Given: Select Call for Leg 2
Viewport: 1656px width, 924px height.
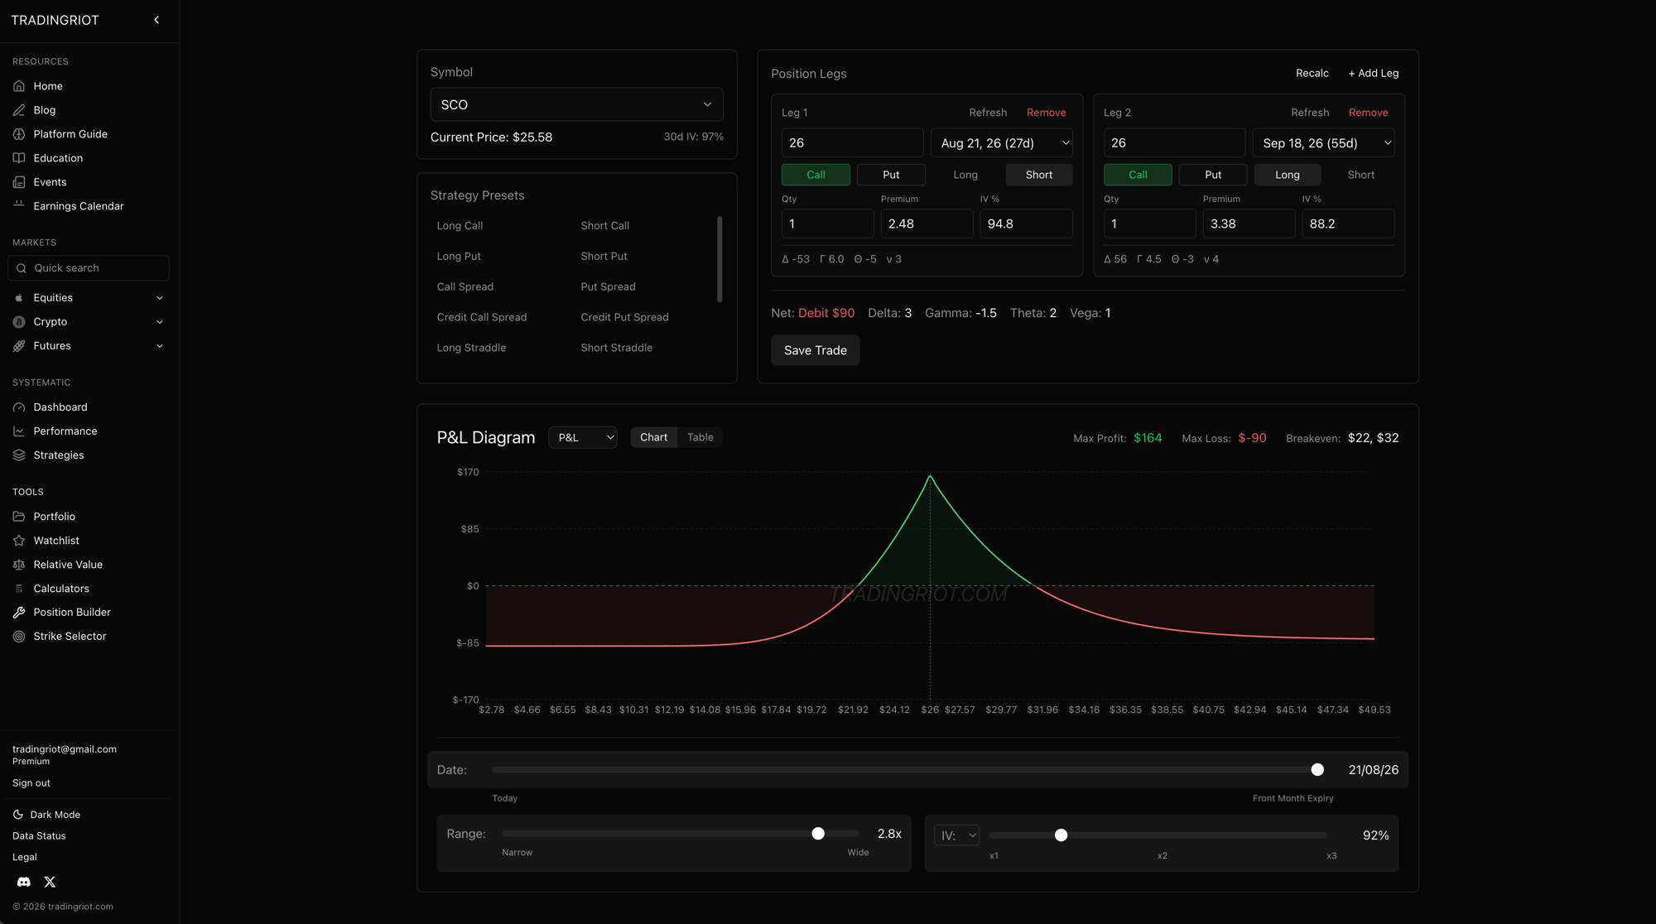Looking at the screenshot, I should (1138, 175).
